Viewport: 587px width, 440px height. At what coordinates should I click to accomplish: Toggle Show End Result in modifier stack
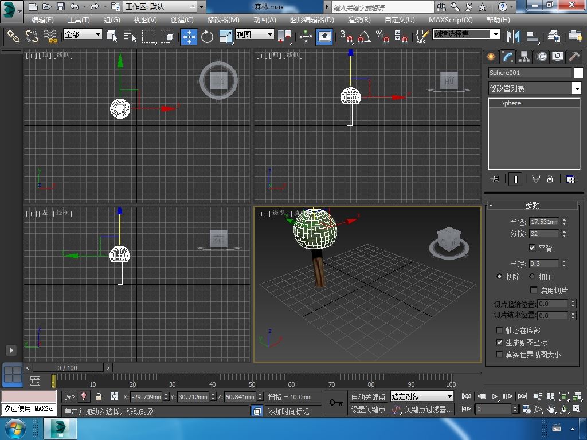tap(515, 179)
